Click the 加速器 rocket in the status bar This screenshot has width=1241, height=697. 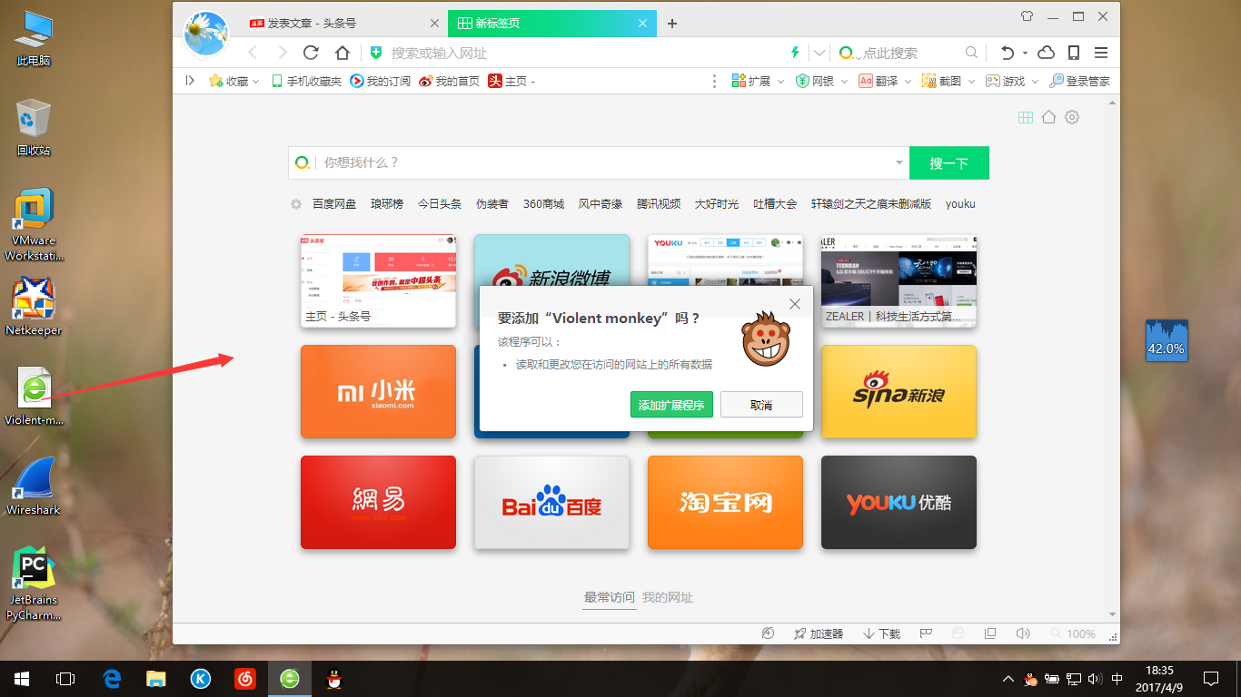coord(818,633)
